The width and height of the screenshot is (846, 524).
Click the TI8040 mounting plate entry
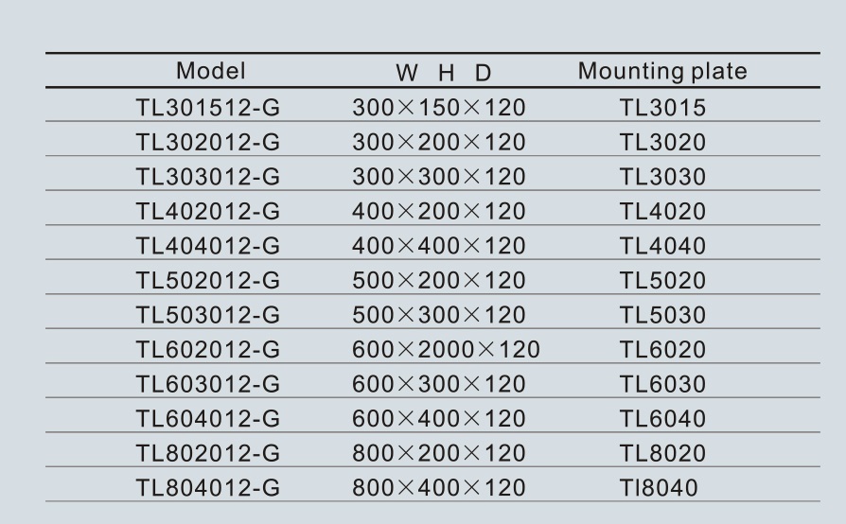[659, 487]
